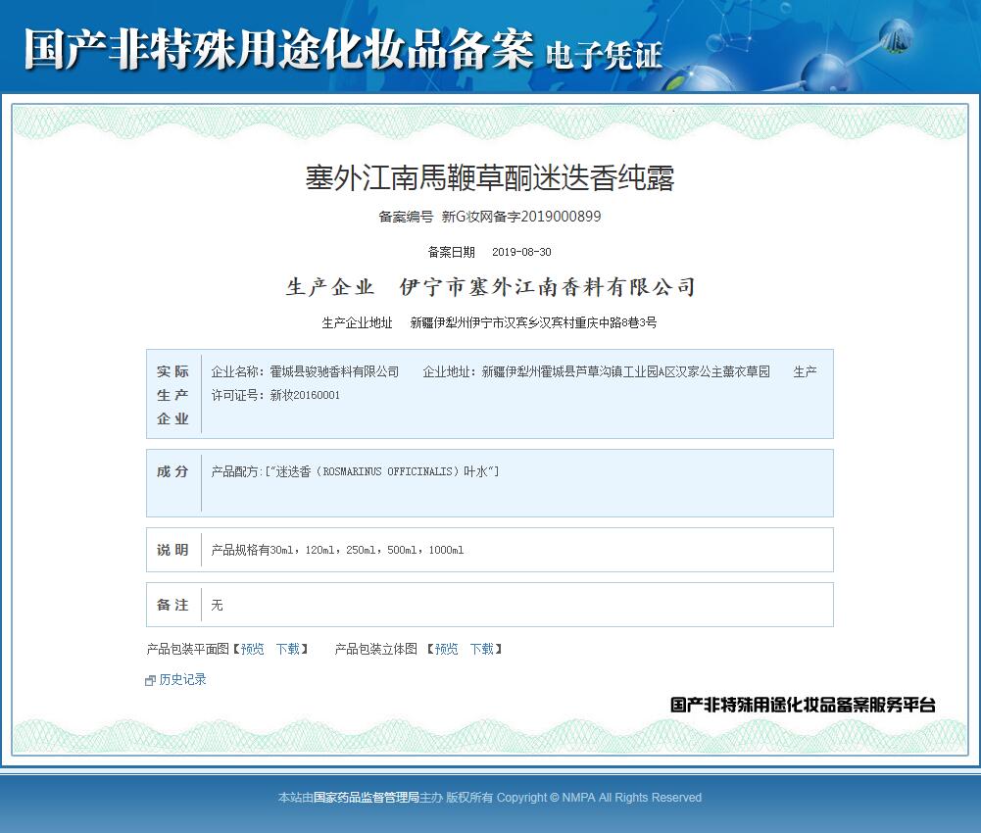
Task: Click the 国产非特殊用途化妆品备案 header title
Action: click(x=279, y=49)
